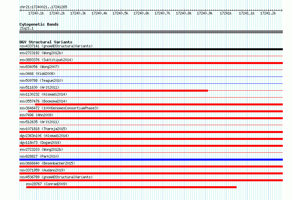The width and height of the screenshot is (292, 200).
Task: Click the 17241.2k ruler tick label
Action: pyautogui.click(x=268, y=13)
